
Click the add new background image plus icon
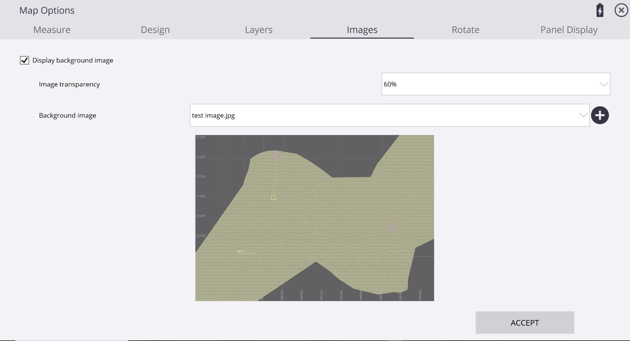tap(600, 115)
